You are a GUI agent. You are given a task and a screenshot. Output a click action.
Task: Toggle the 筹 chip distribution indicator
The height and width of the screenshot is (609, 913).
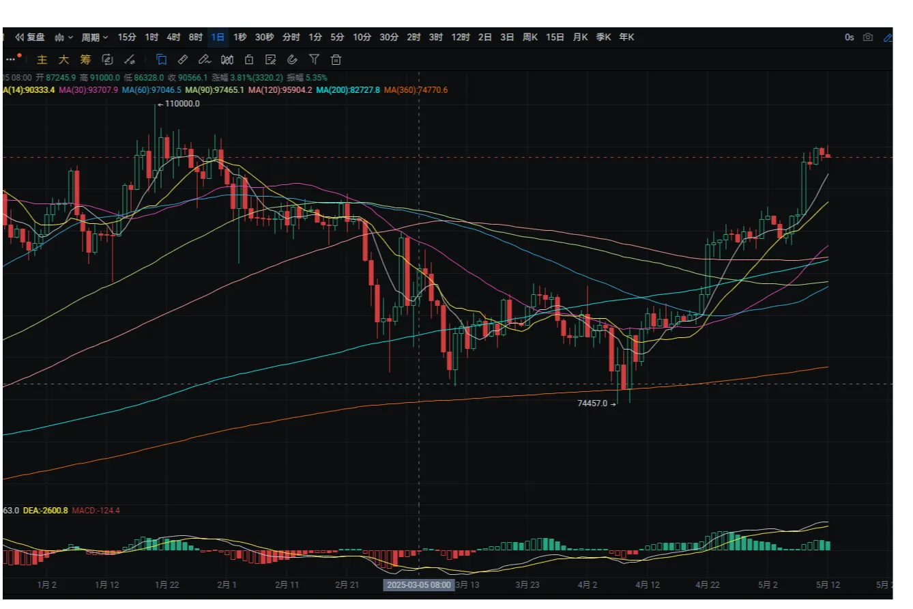click(x=85, y=59)
